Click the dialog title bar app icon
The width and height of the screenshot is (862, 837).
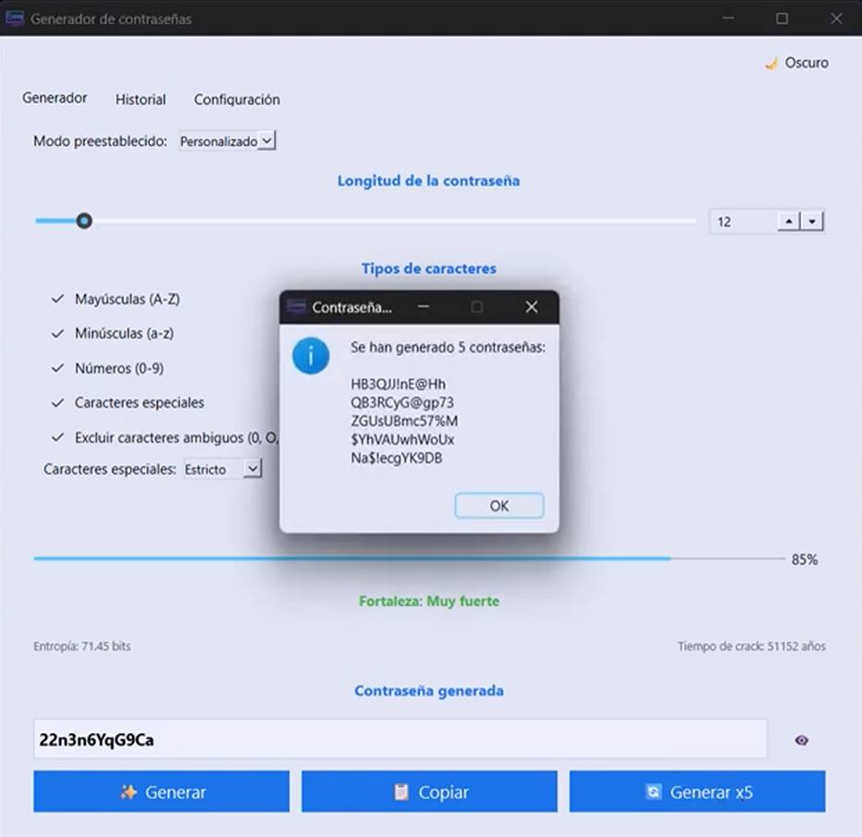pos(296,307)
